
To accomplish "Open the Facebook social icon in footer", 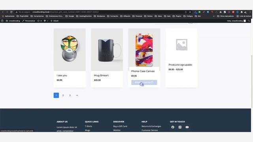I will point(173,127).
